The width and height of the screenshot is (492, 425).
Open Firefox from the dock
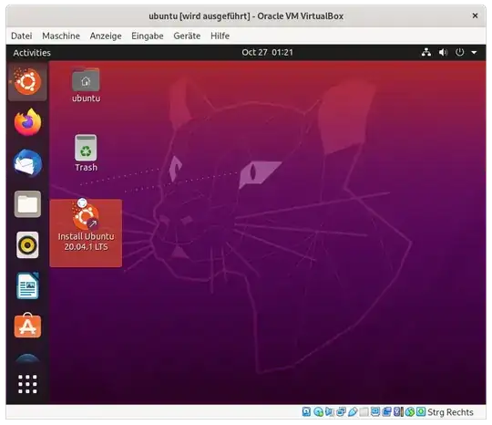coord(27,122)
